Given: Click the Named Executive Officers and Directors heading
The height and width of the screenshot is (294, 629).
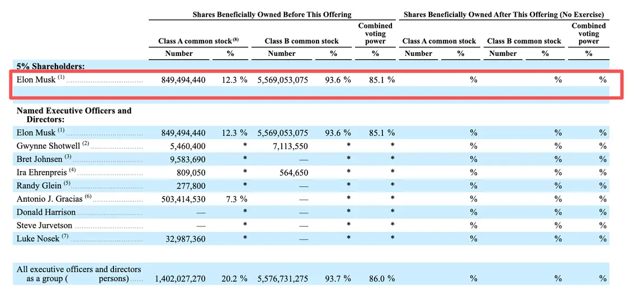Looking at the screenshot, I should pyautogui.click(x=74, y=115).
